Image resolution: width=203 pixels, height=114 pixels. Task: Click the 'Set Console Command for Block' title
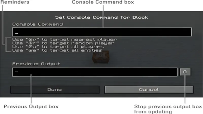(x=102, y=17)
